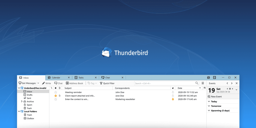This screenshot has width=256, height=128.
Task: Star the Meeting reminder message
Action: point(56,92)
